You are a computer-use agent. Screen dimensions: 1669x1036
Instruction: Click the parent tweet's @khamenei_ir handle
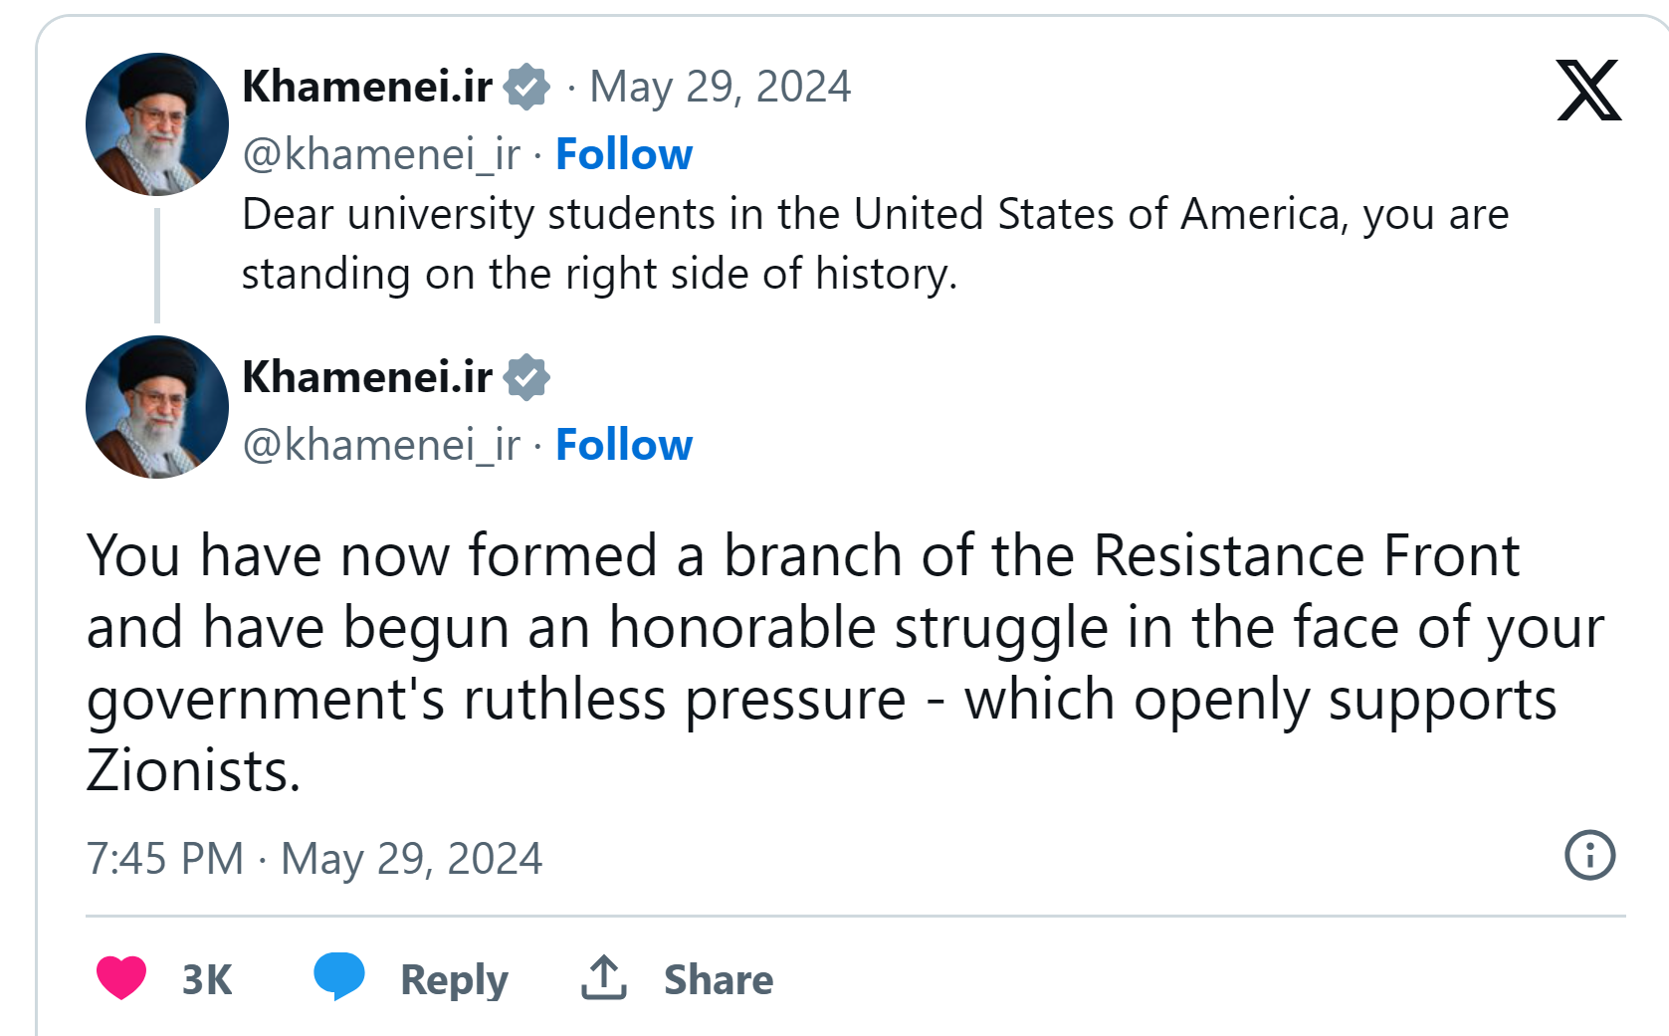click(x=381, y=154)
